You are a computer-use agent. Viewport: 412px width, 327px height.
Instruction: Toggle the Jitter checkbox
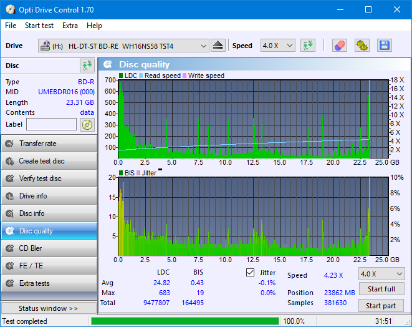(x=250, y=273)
